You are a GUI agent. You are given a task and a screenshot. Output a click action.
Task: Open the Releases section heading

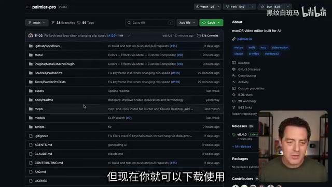240,126
